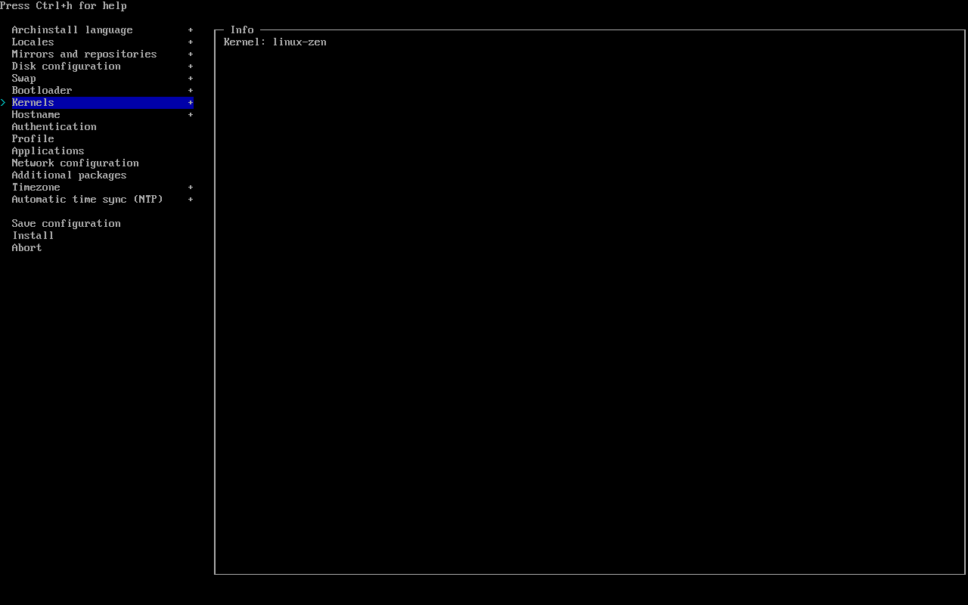Open Mirrors and repositories settings
Viewport: 968px width, 605px height.
tap(84, 54)
